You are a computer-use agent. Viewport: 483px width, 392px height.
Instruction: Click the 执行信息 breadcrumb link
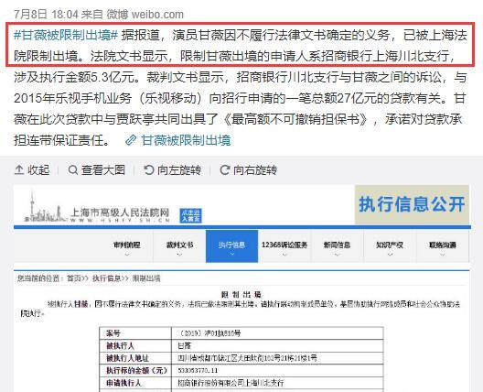[x=106, y=278]
